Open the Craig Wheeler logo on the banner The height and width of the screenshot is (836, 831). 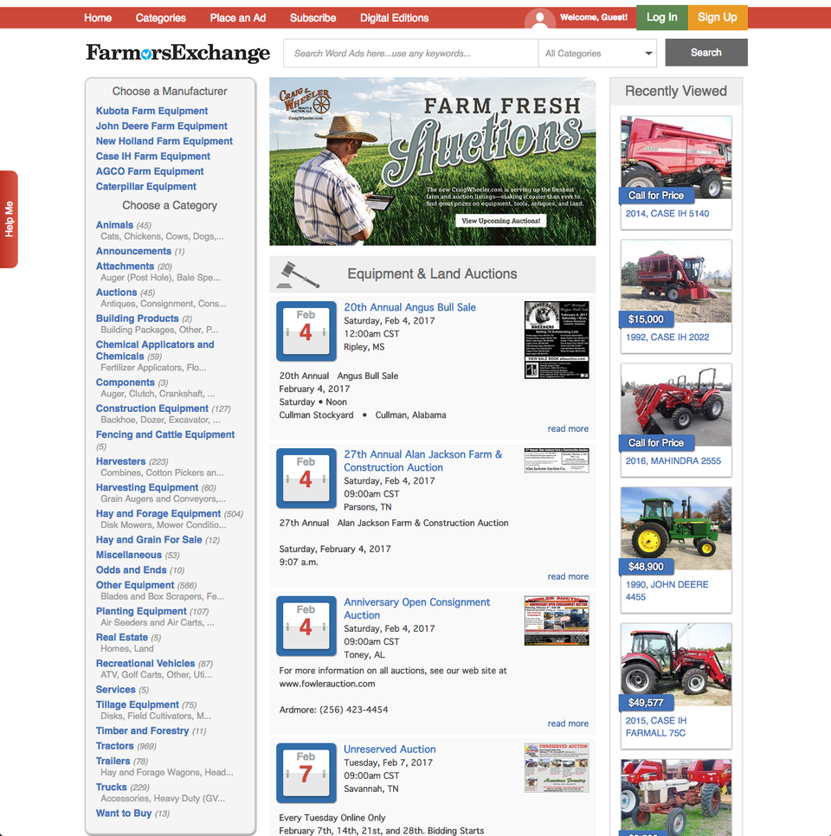(306, 103)
